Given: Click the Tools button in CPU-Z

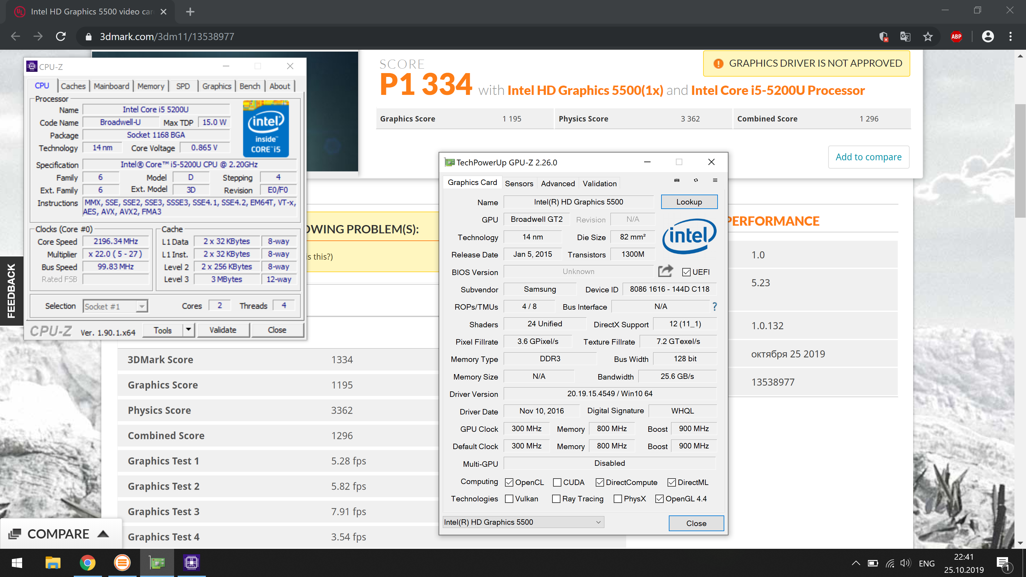Looking at the screenshot, I should click(163, 330).
